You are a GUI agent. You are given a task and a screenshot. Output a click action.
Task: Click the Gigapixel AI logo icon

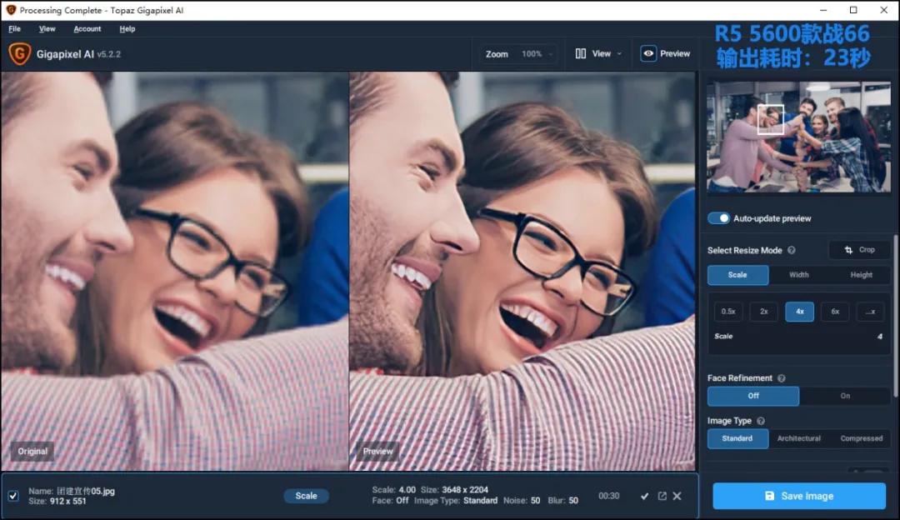pyautogui.click(x=19, y=54)
